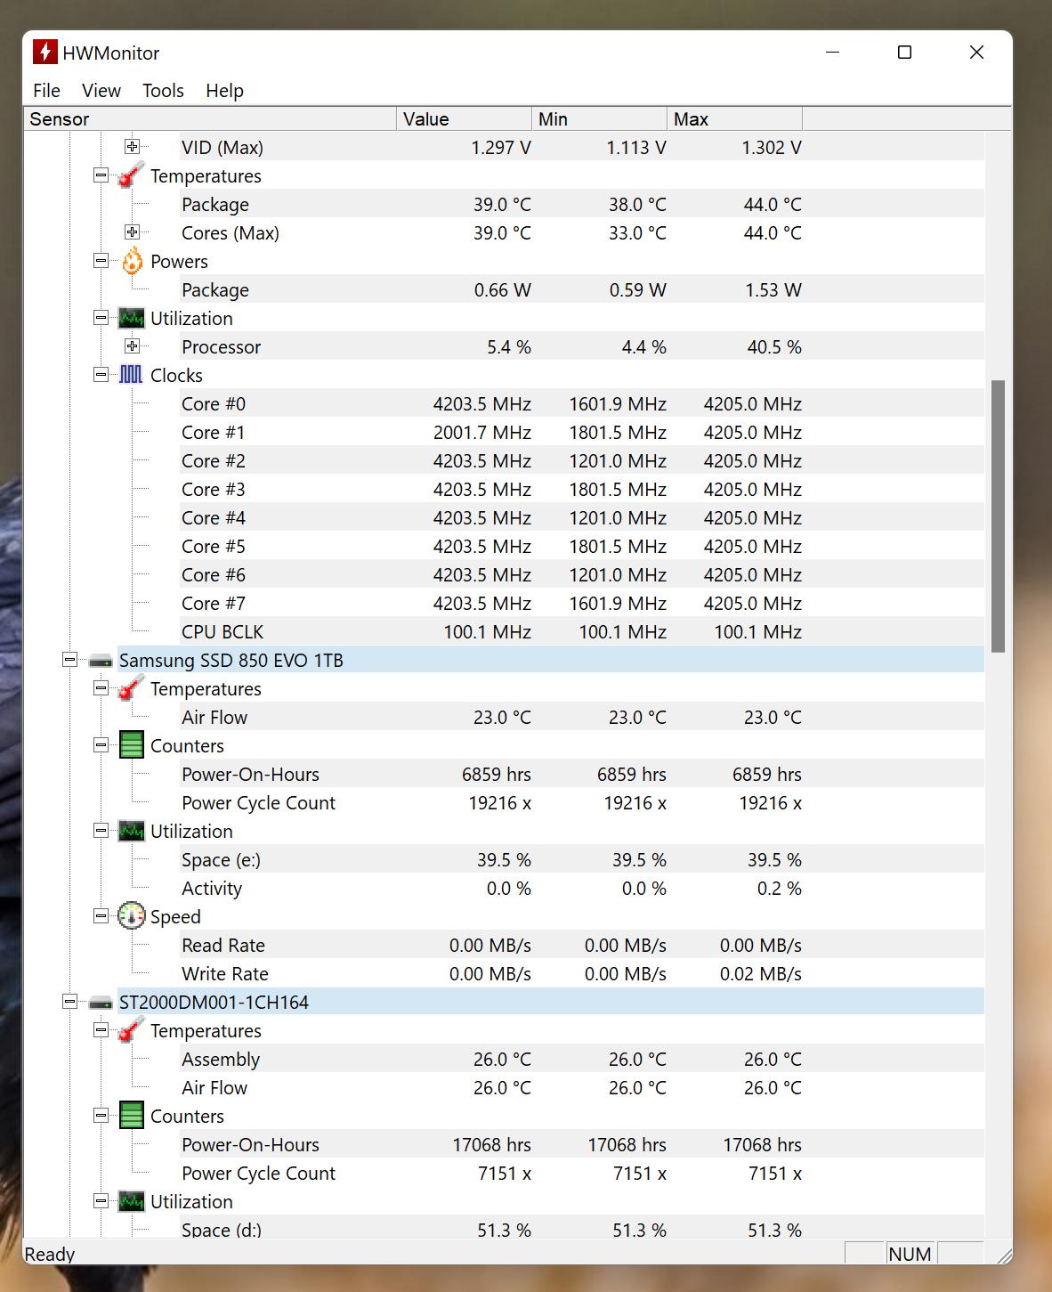The height and width of the screenshot is (1292, 1052).
Task: Collapse the Clocks group
Action: coord(101,375)
